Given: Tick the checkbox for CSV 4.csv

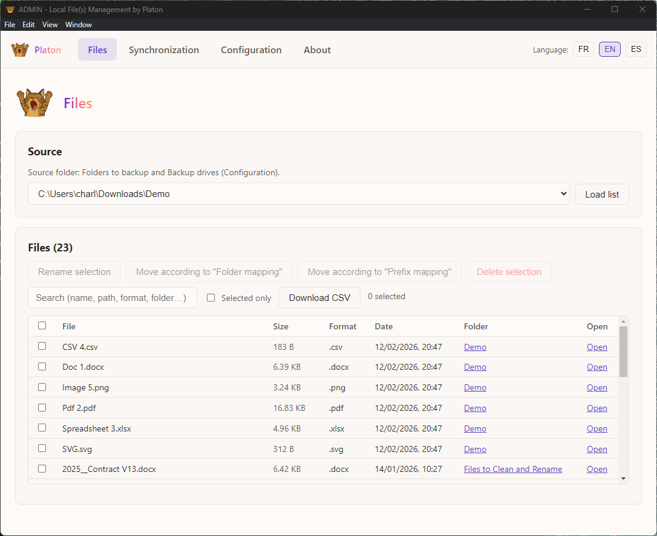Looking at the screenshot, I should 42,346.
